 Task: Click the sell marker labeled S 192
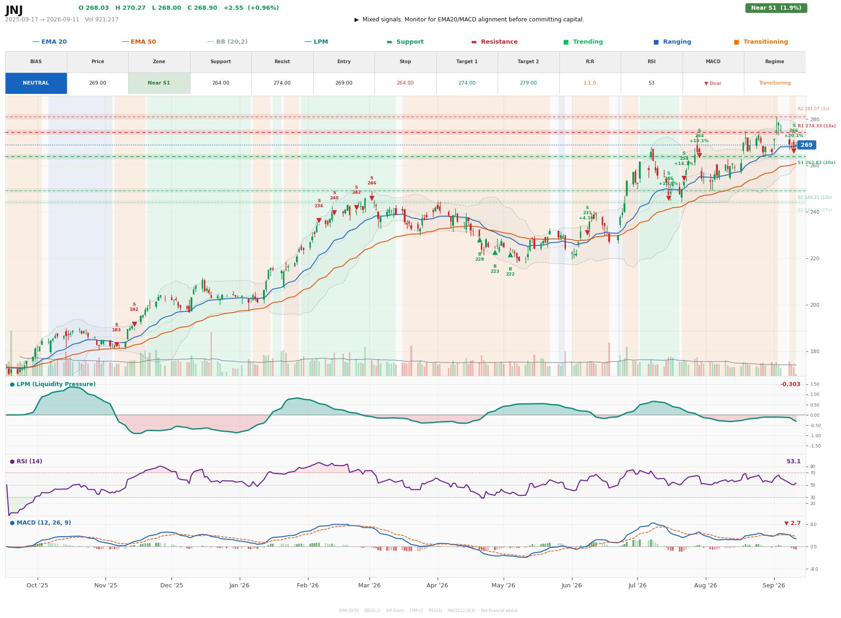[134, 324]
